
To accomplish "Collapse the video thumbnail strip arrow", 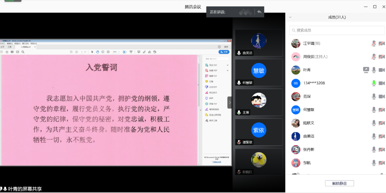I will (229, 103).
